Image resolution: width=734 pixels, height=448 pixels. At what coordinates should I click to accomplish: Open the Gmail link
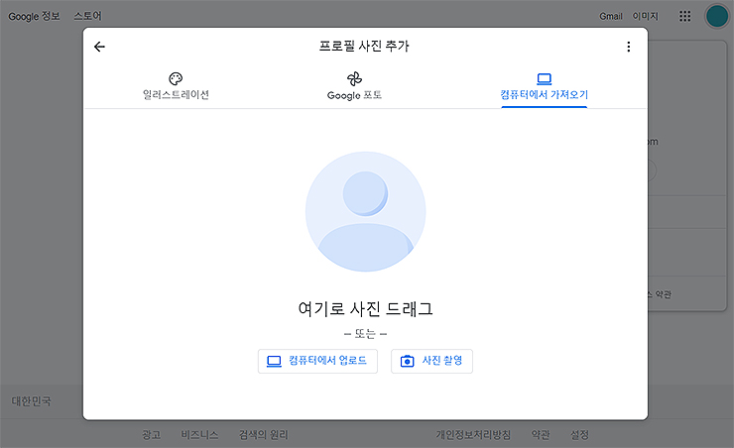(x=611, y=17)
